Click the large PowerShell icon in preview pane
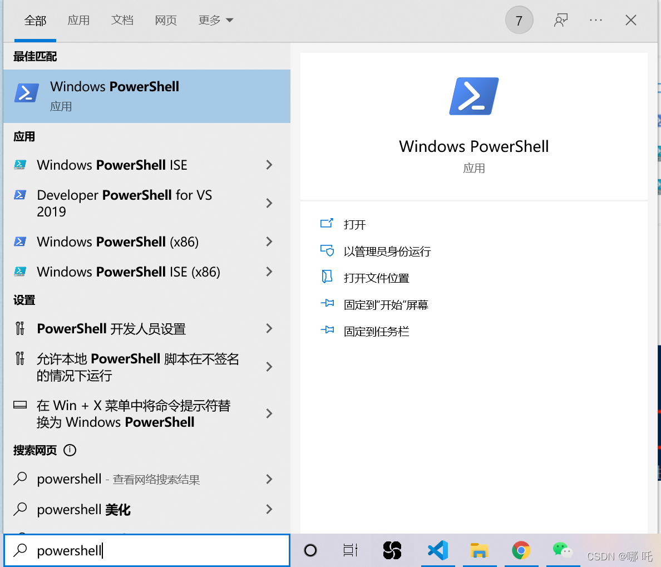The height and width of the screenshot is (567, 661). coord(474,96)
